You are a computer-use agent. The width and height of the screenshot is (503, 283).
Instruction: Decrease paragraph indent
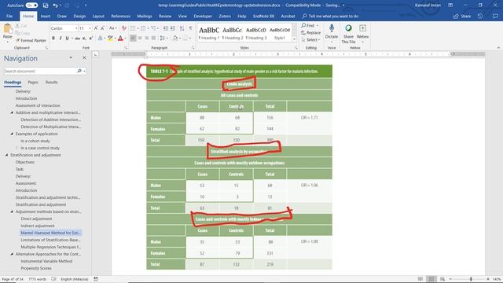166,28
